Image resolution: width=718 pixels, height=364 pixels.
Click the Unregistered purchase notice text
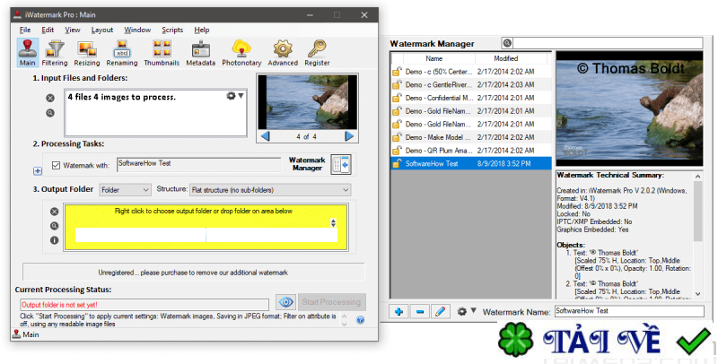[193, 273]
